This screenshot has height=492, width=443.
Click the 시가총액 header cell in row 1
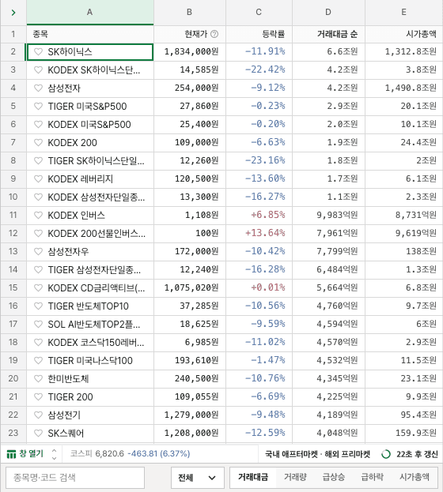403,34
